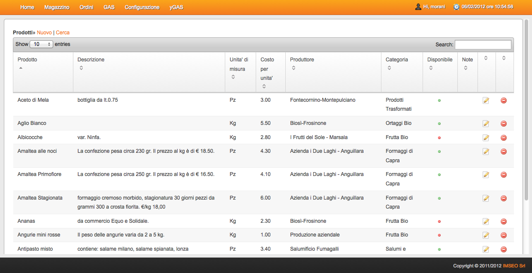Click the clock icon beside the date
Screen dimensions: 532x273
tap(456, 7)
